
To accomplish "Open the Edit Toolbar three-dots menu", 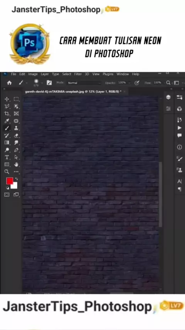I will [16, 172].
